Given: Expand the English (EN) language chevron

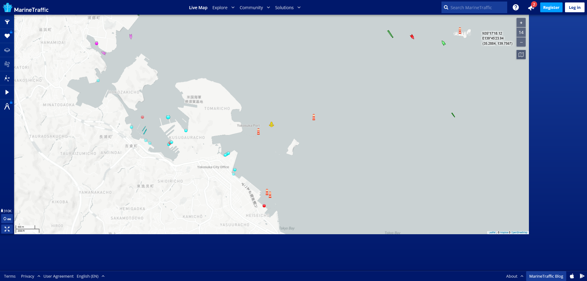Looking at the screenshot, I should coord(103,276).
